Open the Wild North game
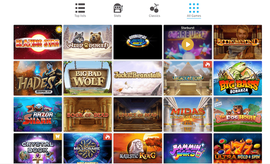 point(88,42)
